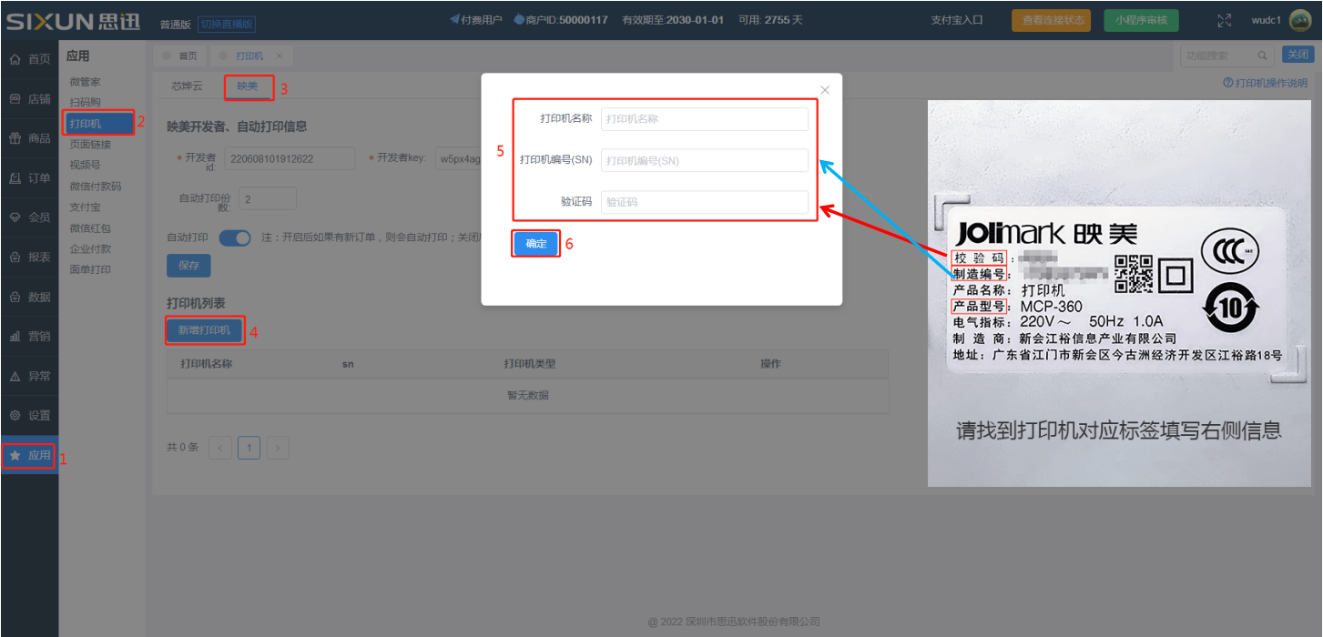Click the X to close the dialog
1323x637 pixels.
click(x=825, y=89)
